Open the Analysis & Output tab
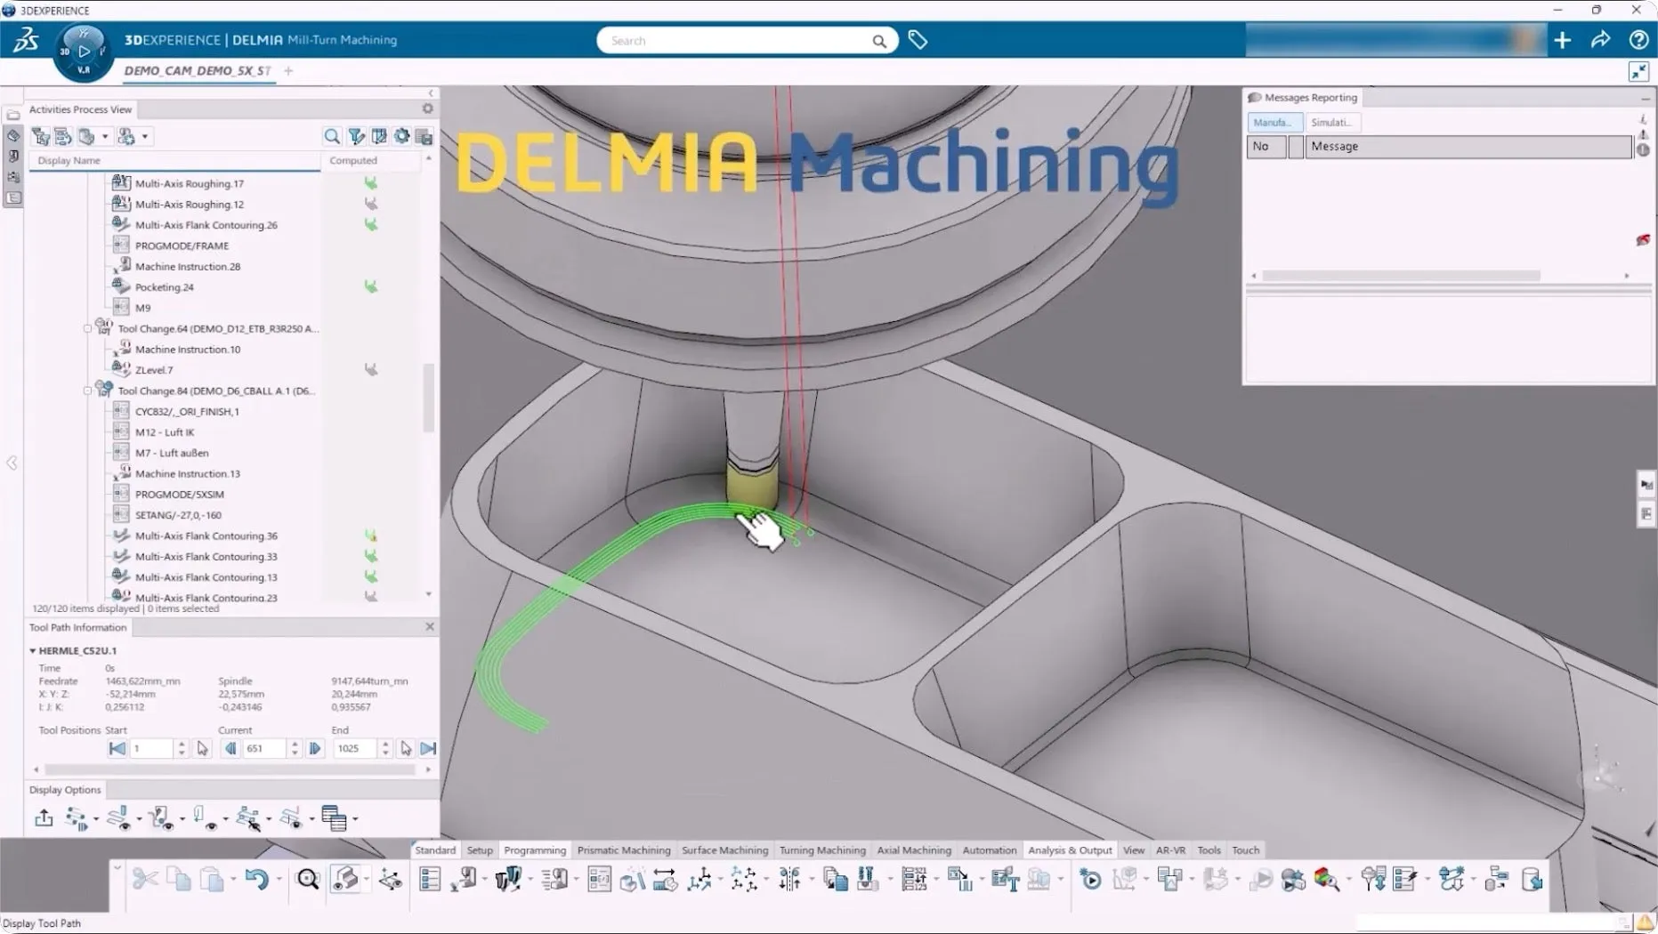This screenshot has width=1658, height=934. coord(1070,850)
